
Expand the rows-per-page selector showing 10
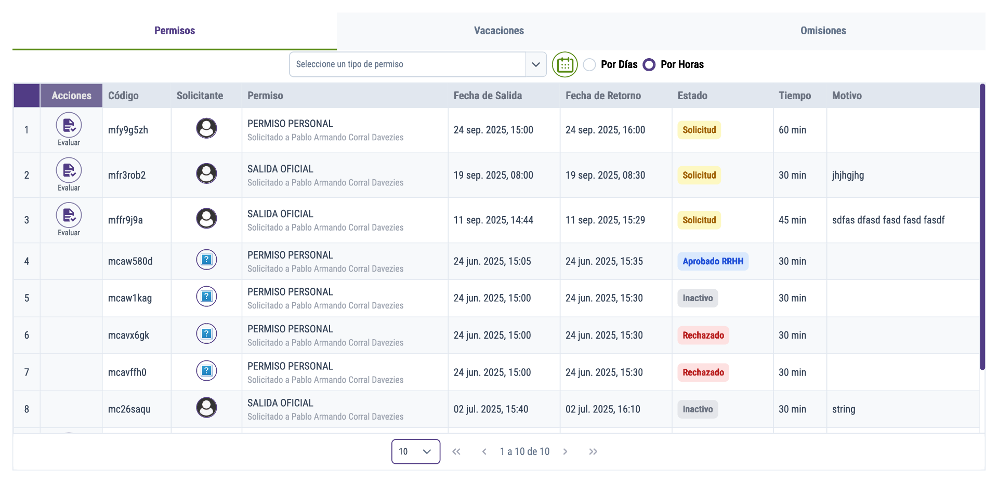point(415,451)
